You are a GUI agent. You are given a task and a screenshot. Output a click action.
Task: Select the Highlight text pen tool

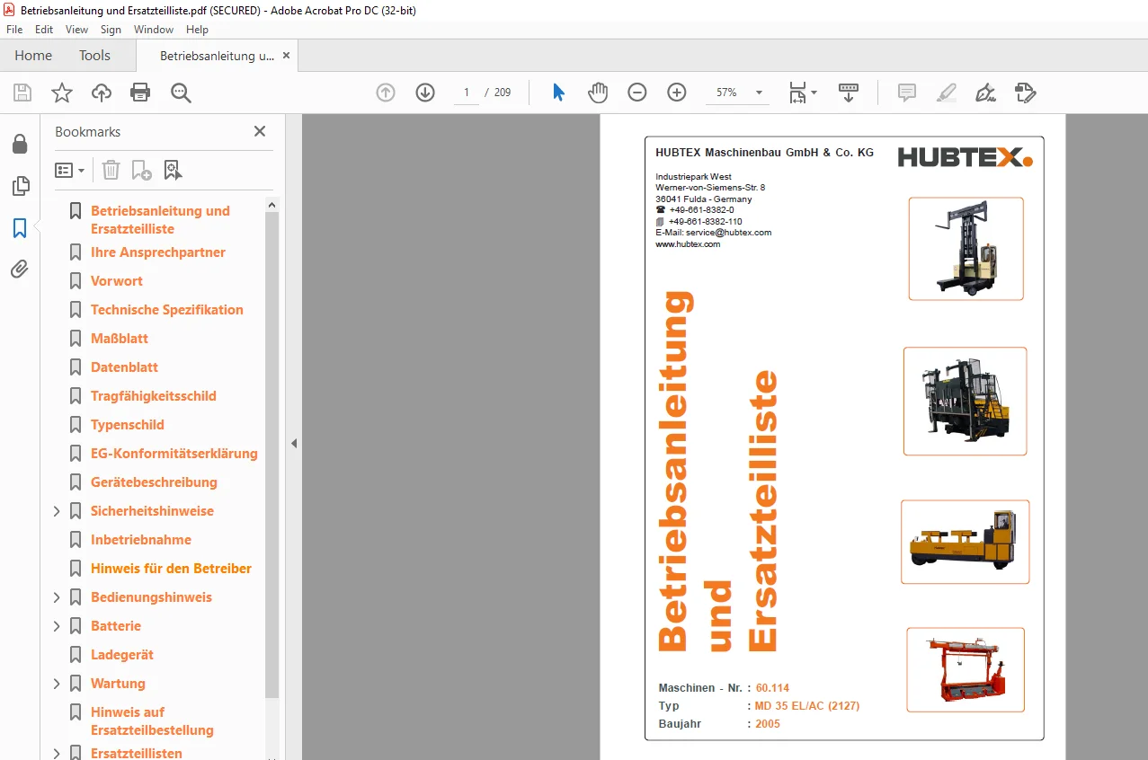pyautogui.click(x=946, y=93)
